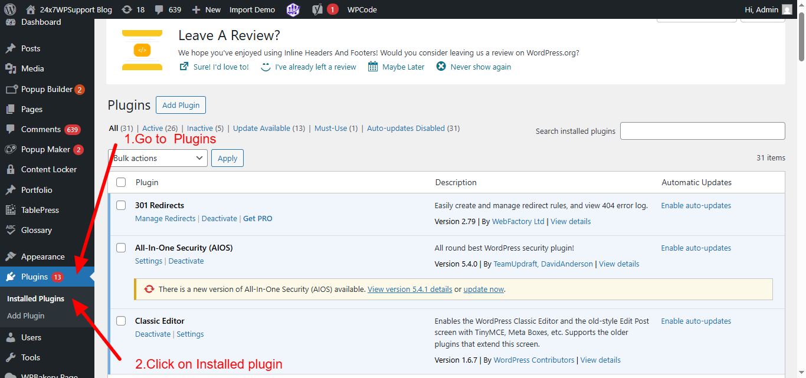806x378 pixels.
Task: Click the Appearance brush icon
Action: 11,257
